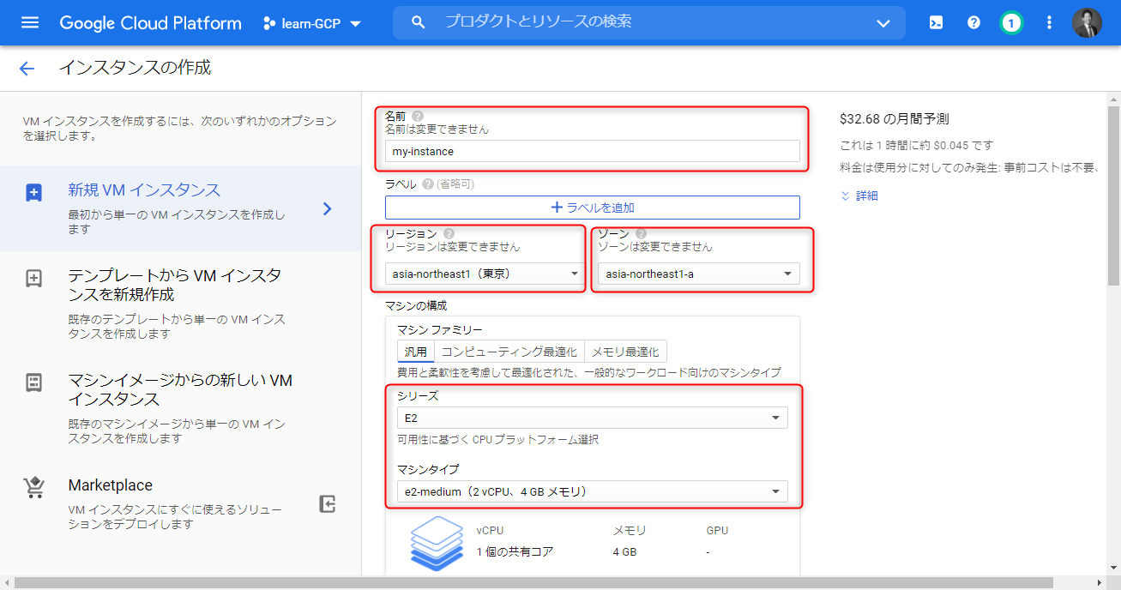This screenshot has height=590, width=1121.
Task: Click the 1 個の共有コア vCPU value
Action: [x=515, y=551]
